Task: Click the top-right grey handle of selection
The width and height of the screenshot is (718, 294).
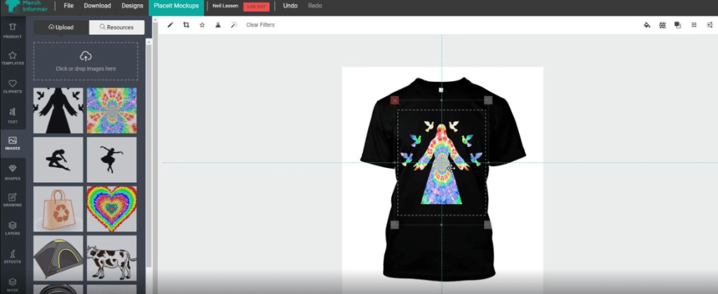Action: (x=488, y=100)
